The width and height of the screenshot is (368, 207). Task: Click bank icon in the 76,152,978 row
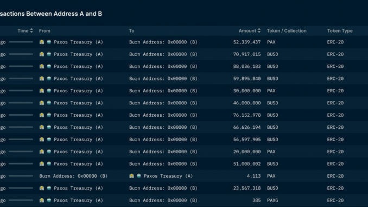pyautogui.click(x=42, y=115)
